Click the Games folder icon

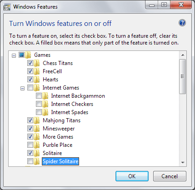(x=28, y=55)
